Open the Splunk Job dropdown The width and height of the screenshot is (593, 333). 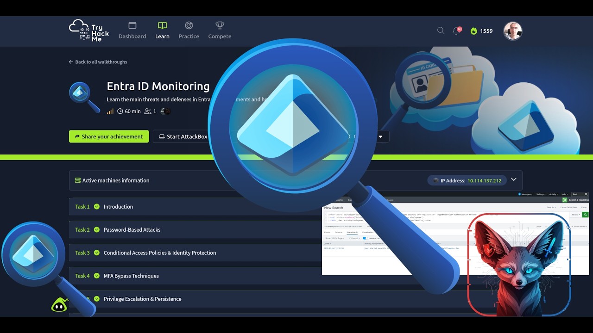point(539,227)
